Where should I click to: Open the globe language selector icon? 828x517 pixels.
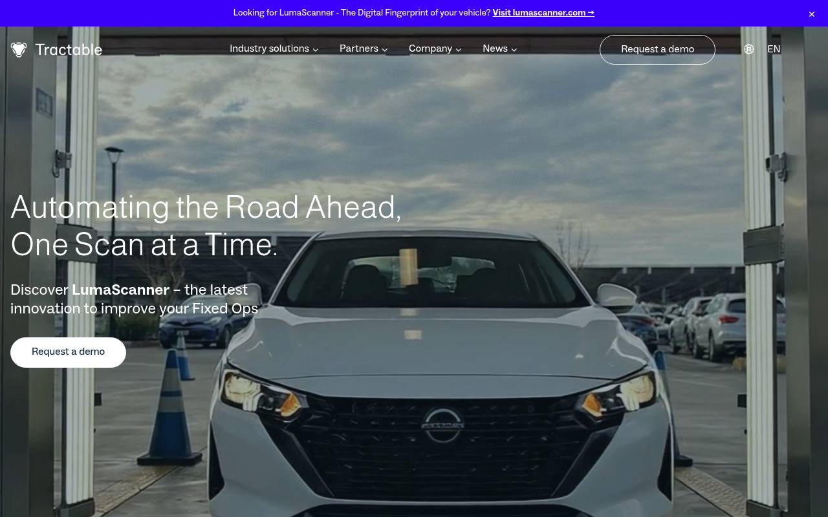(748, 49)
